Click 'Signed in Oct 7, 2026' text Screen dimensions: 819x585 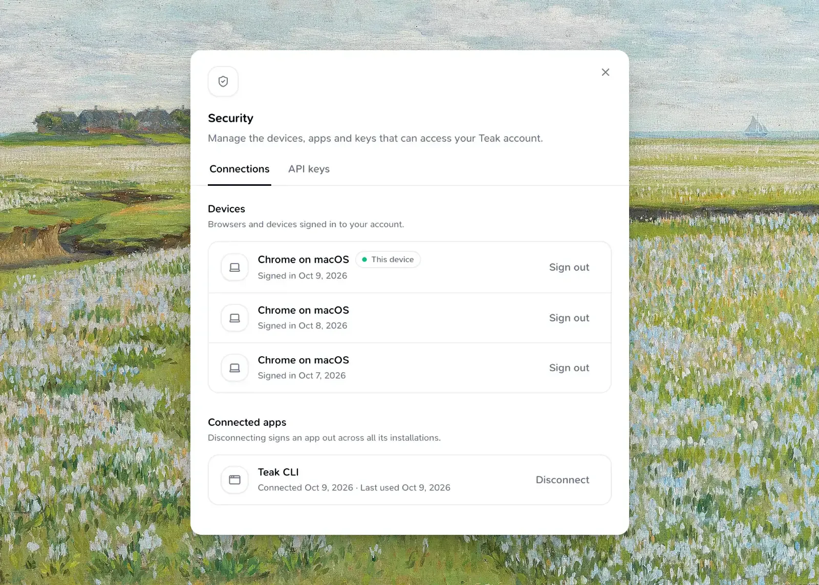point(301,376)
